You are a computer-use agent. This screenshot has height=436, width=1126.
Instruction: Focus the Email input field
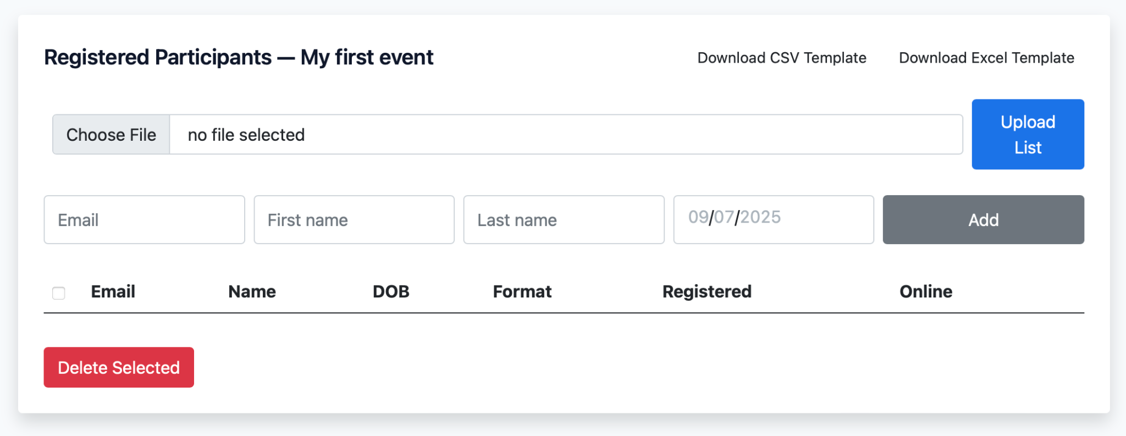pos(144,220)
